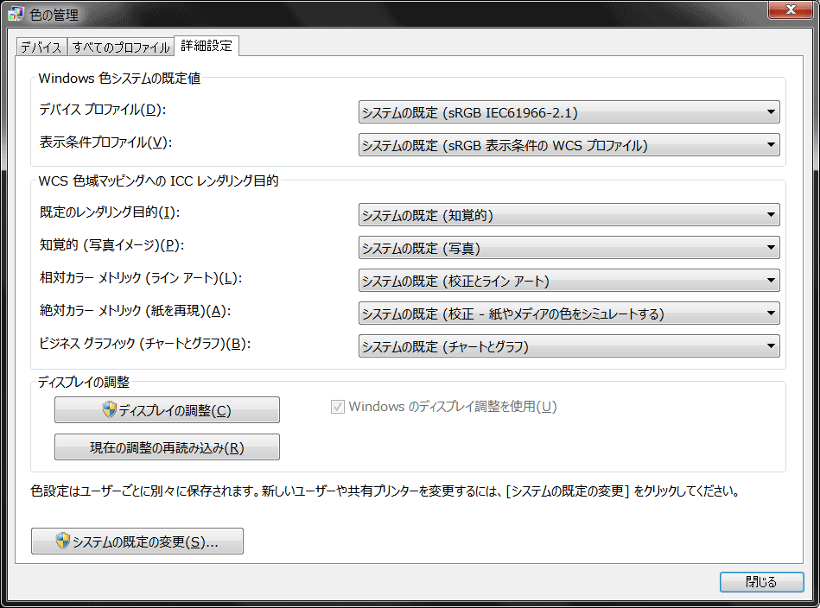Screen dimensions: 820x608
Task: Open the 知覚的 (写真イメージ) dropdown
Action: (569, 248)
